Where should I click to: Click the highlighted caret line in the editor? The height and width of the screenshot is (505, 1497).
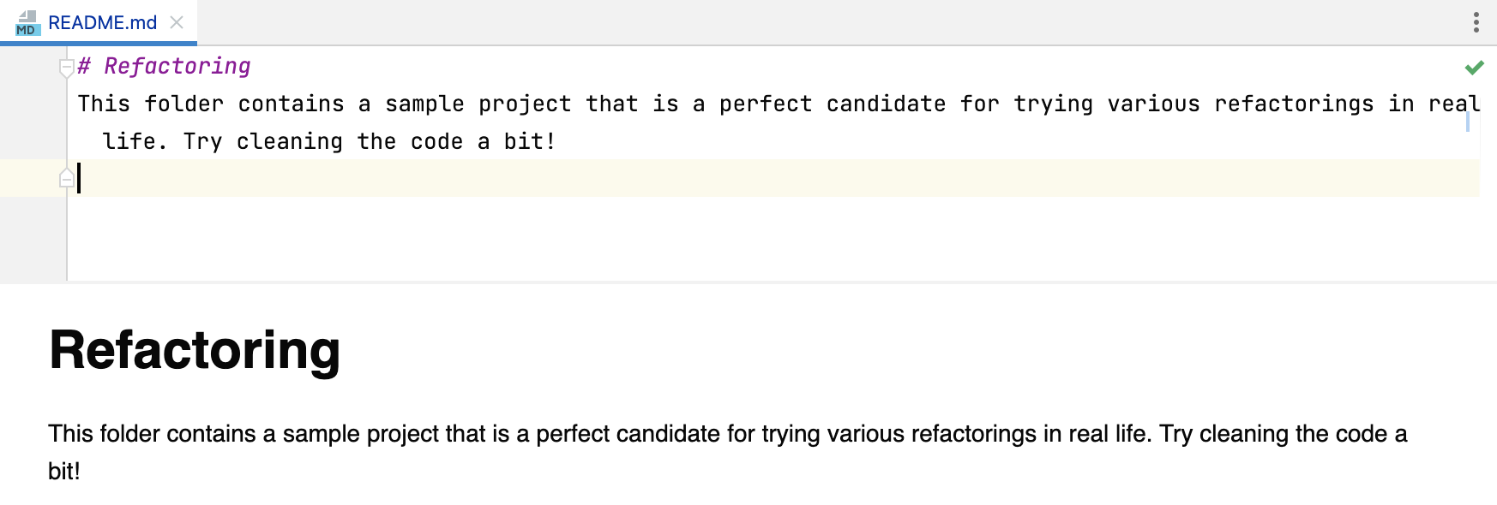coord(343,178)
